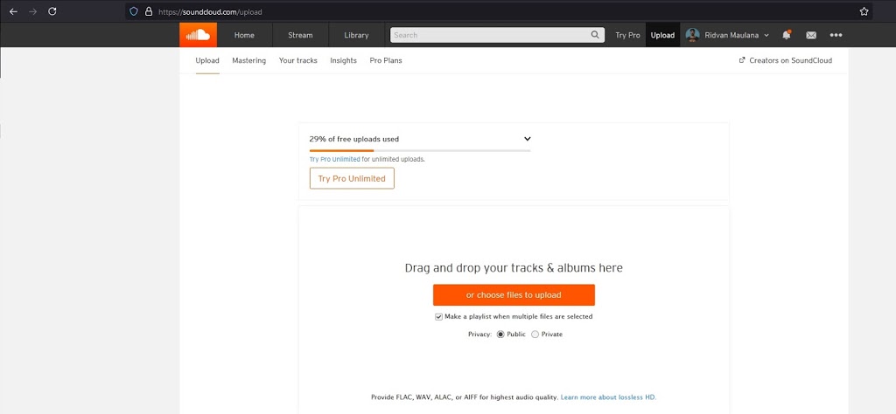Switch to the Insights tab
Viewport: 896px width, 414px height.
tap(343, 60)
